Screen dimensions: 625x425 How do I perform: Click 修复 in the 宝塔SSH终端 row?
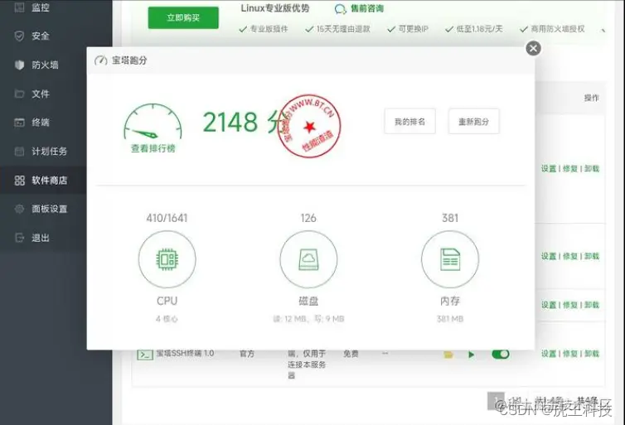click(x=570, y=354)
